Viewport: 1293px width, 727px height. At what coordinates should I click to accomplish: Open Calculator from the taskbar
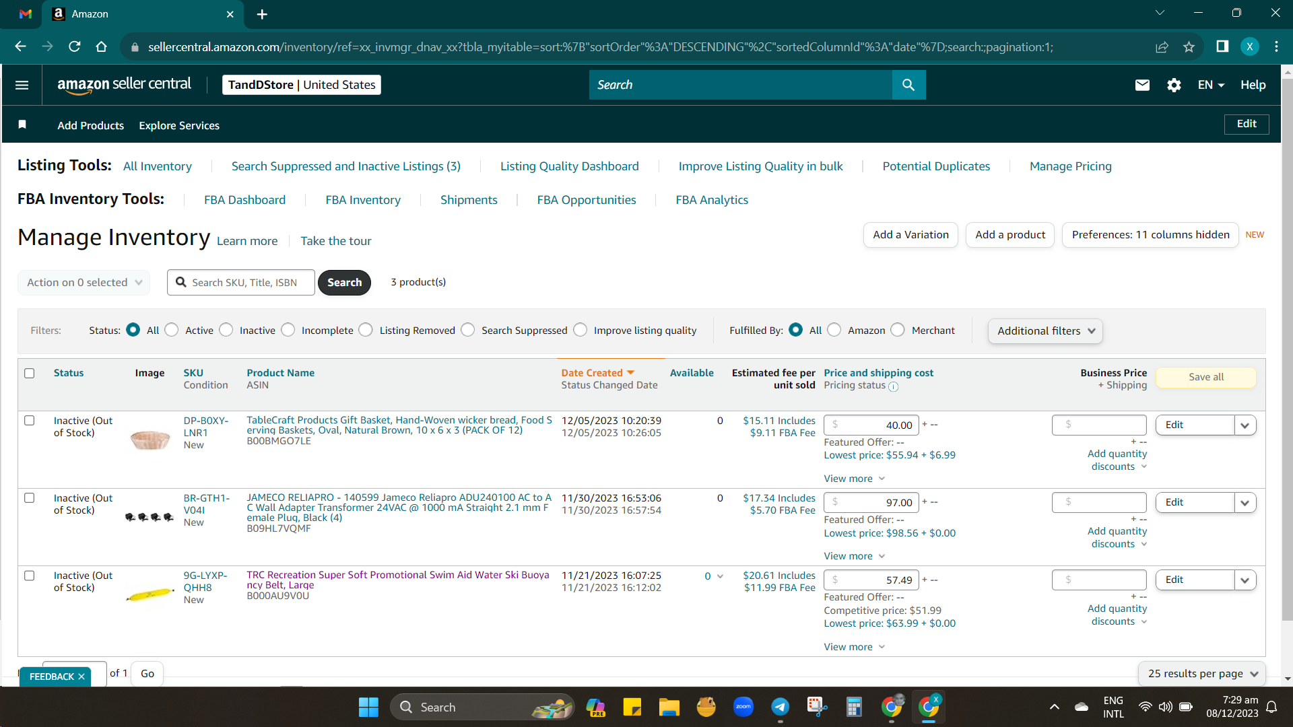click(854, 707)
